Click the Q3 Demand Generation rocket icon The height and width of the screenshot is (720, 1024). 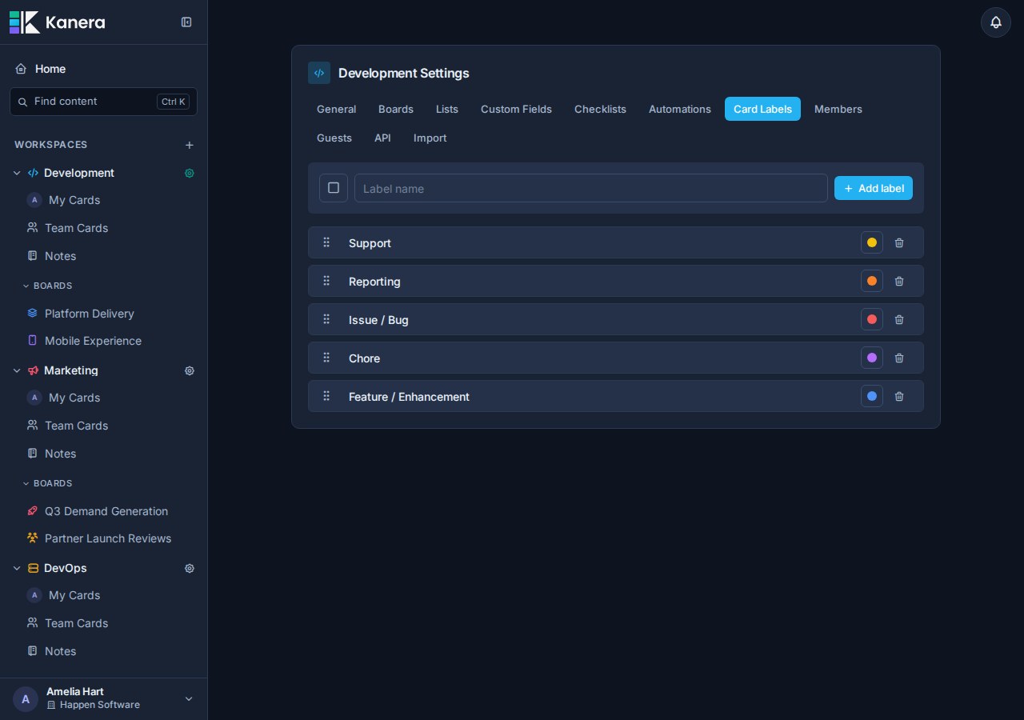(x=32, y=511)
